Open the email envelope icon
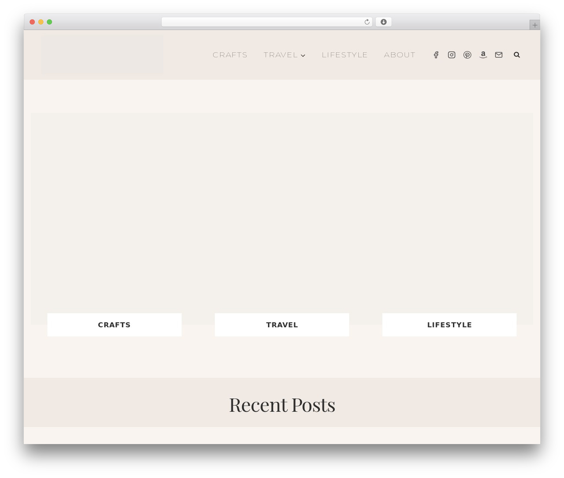The image size is (564, 478). tap(499, 55)
